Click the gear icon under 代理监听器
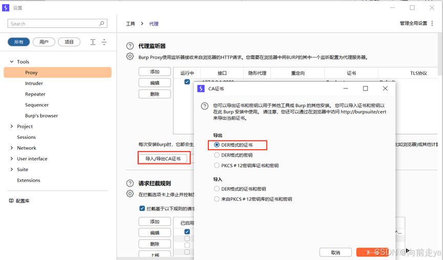This screenshot has width=443, height=260. [x=130, y=56]
